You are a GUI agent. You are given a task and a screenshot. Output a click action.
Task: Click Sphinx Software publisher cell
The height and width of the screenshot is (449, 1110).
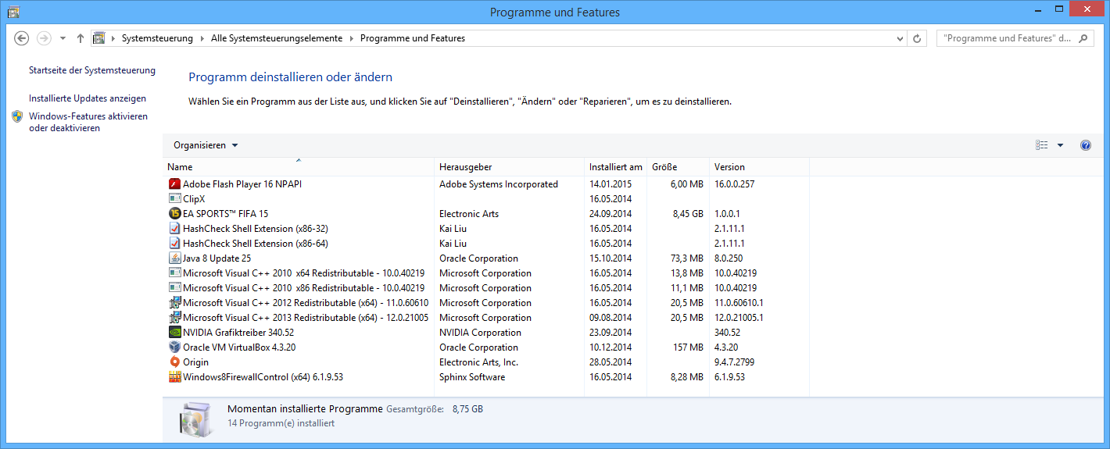(x=472, y=377)
